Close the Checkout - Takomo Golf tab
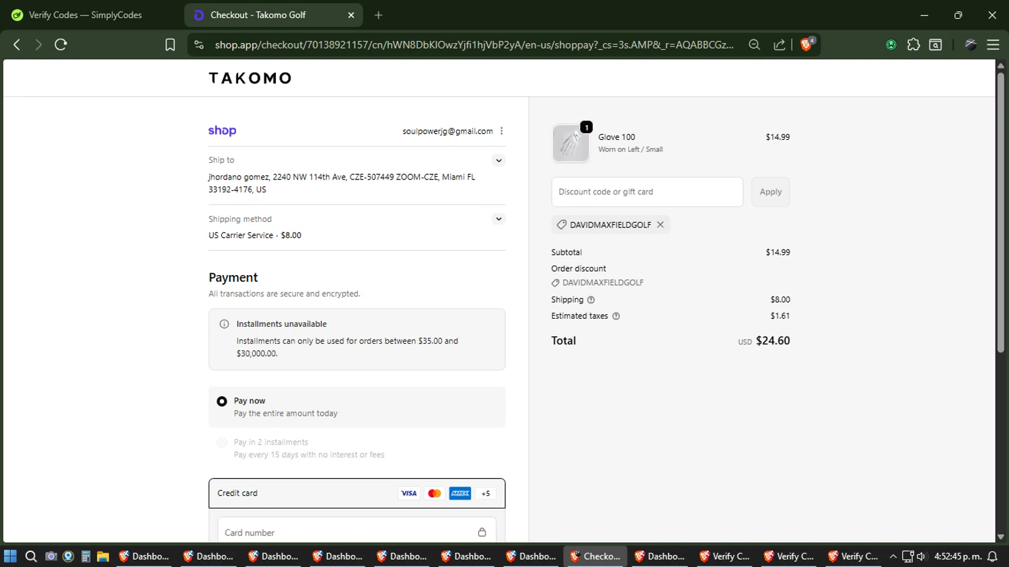This screenshot has width=1009, height=567. click(351, 15)
